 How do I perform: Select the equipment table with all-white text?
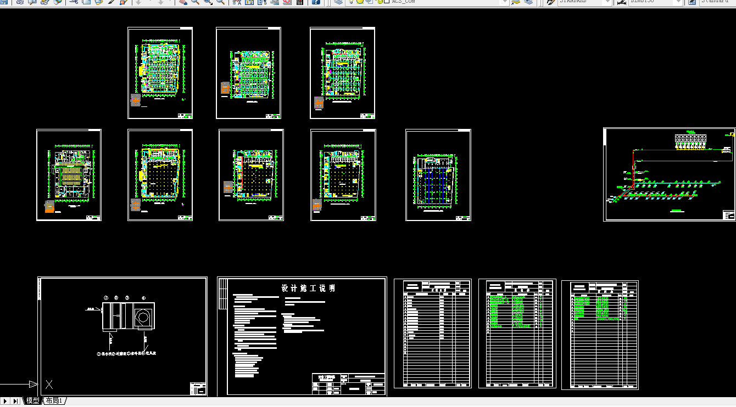(433, 333)
